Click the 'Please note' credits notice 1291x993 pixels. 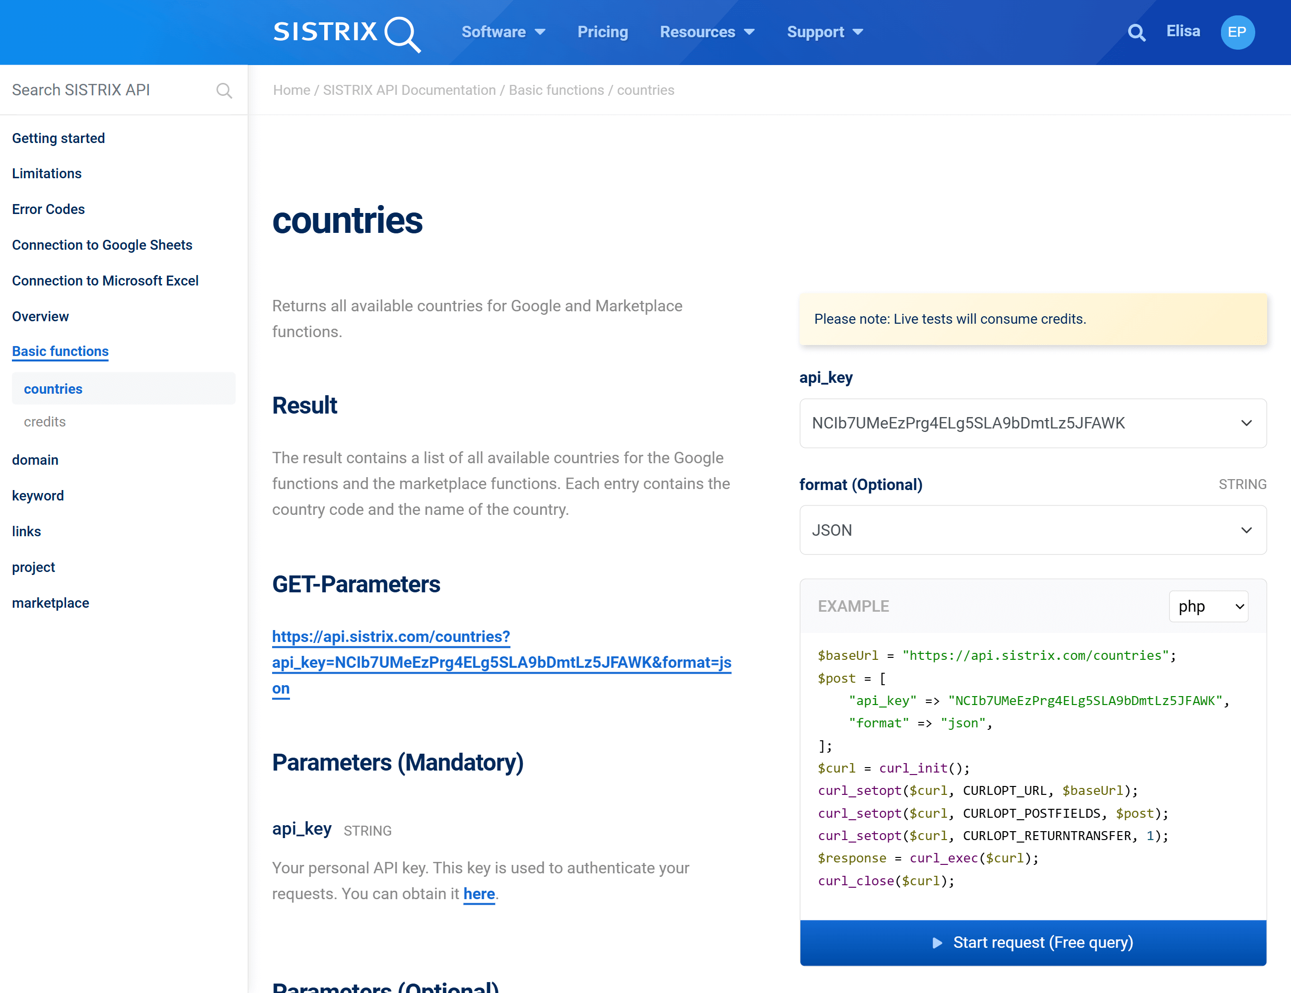pyautogui.click(x=1033, y=319)
